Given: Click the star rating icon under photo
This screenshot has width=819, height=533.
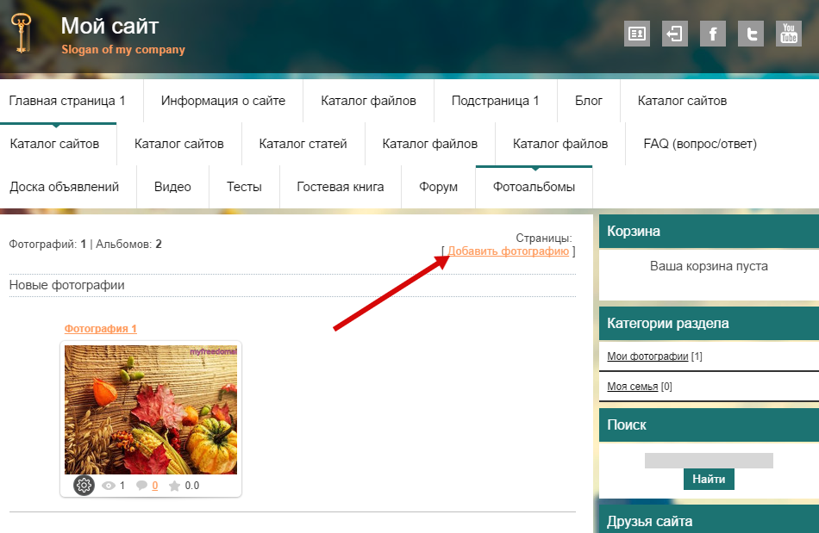Looking at the screenshot, I should pos(175,486).
